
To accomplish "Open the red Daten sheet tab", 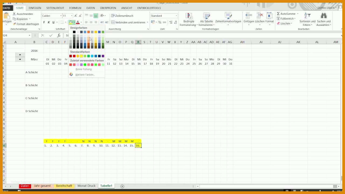I will click(x=25, y=186).
